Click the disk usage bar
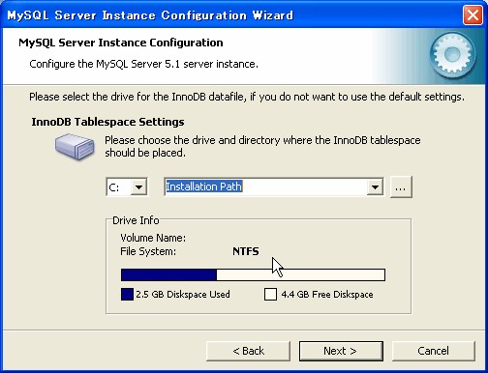The height and width of the screenshot is (373, 488). point(253,275)
